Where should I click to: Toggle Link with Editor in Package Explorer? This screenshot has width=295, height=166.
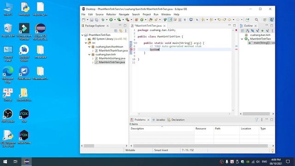121,31
